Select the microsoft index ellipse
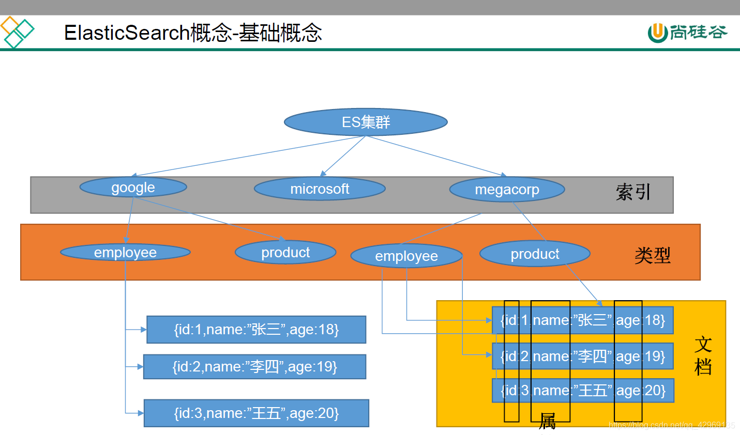740x435 pixels. coord(320,189)
